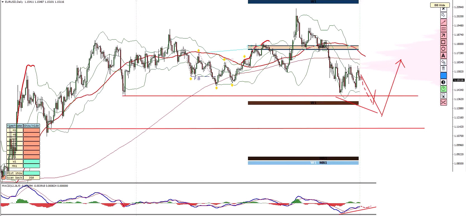Image resolution: width=466 pixels, height=216 pixels.
Task: Click the Scan back label
Action: pos(15,178)
